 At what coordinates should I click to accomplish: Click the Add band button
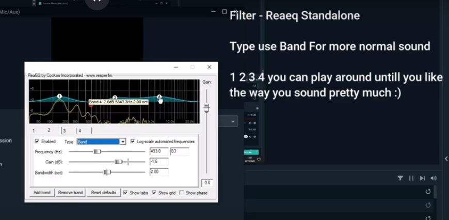pos(42,193)
